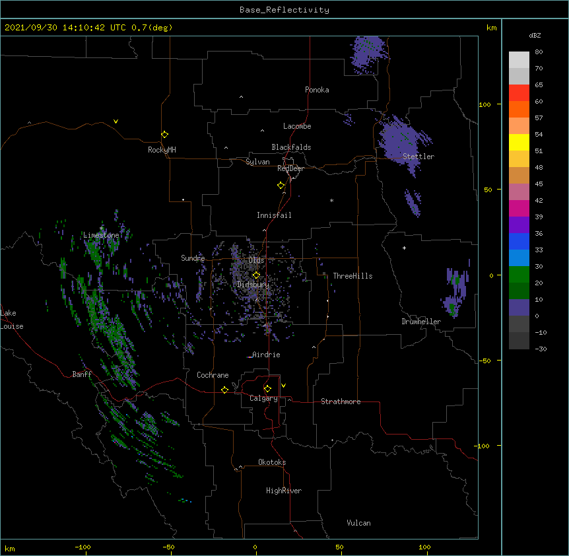Image resolution: width=569 pixels, height=556 pixels.
Task: Click the 100 tick label on the right axis
Action: [x=485, y=104]
